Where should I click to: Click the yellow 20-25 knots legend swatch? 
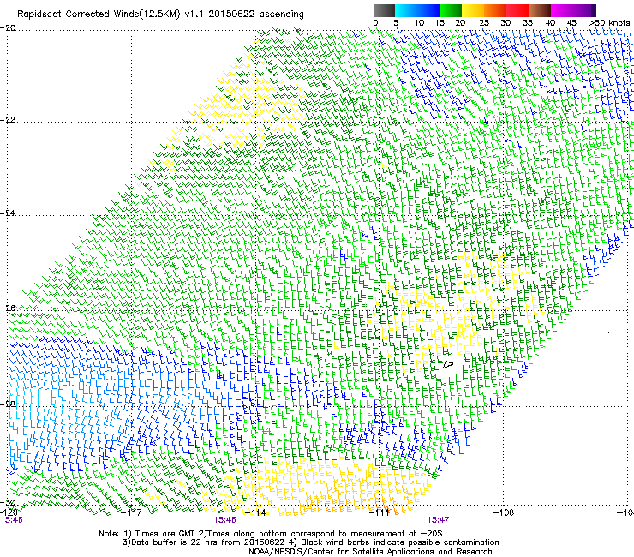[x=473, y=10]
